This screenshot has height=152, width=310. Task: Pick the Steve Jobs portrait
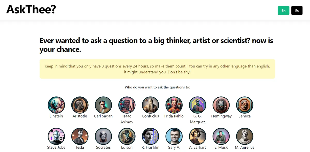pos(56,136)
